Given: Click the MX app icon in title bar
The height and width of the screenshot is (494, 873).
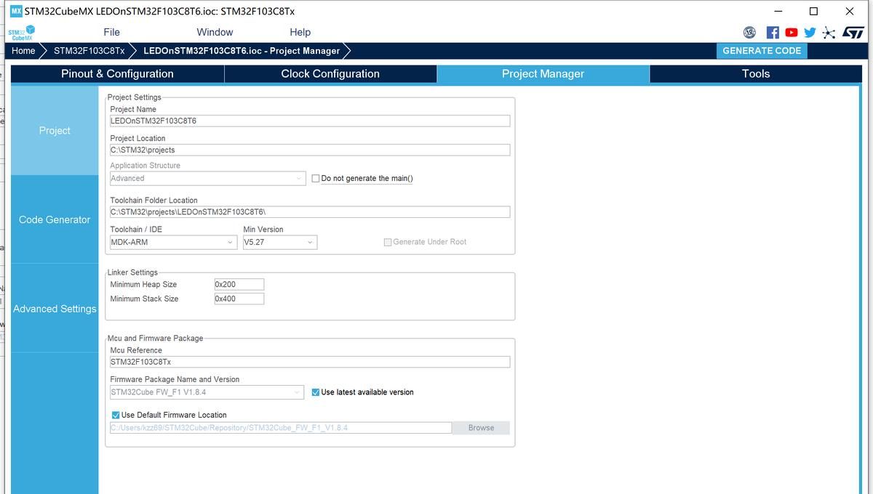Looking at the screenshot, I should [x=15, y=11].
